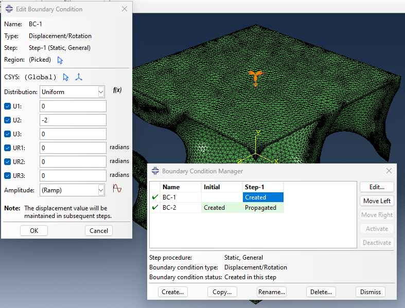Click the UR1 radians value field
The width and height of the screenshot is (405, 308).
(x=73, y=148)
